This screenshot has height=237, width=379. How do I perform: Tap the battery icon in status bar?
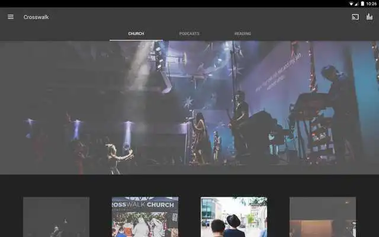pyautogui.click(x=362, y=4)
